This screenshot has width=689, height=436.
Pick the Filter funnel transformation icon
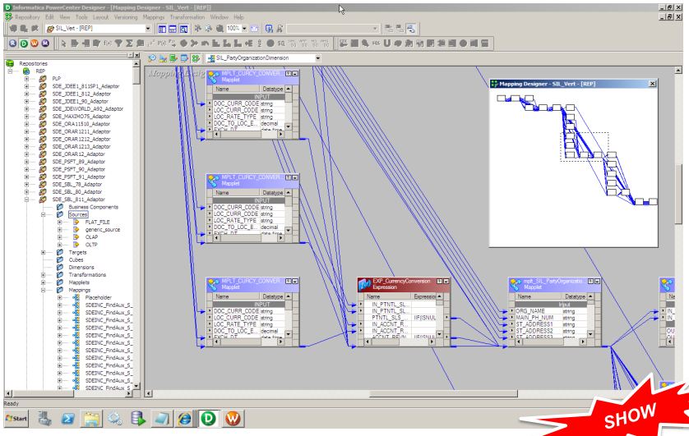pyautogui.click(x=118, y=44)
